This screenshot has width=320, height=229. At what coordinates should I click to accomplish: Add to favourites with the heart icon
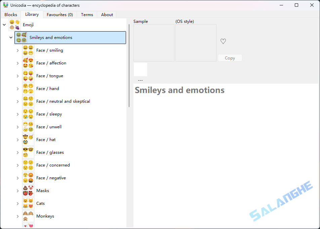click(x=223, y=41)
